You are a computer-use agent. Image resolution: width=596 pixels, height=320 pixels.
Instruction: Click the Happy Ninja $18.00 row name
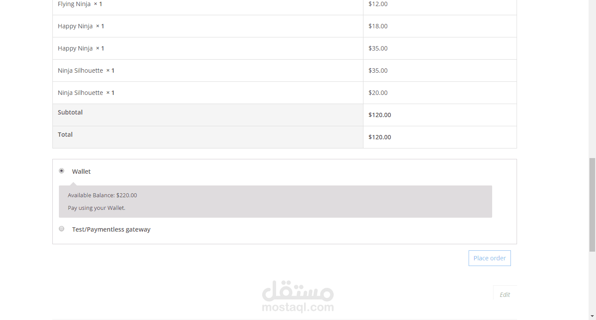(x=75, y=26)
